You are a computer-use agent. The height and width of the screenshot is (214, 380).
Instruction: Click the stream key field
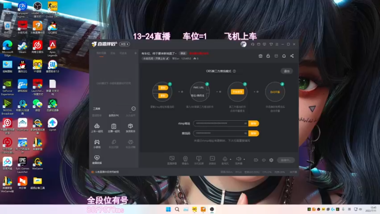pos(220,133)
